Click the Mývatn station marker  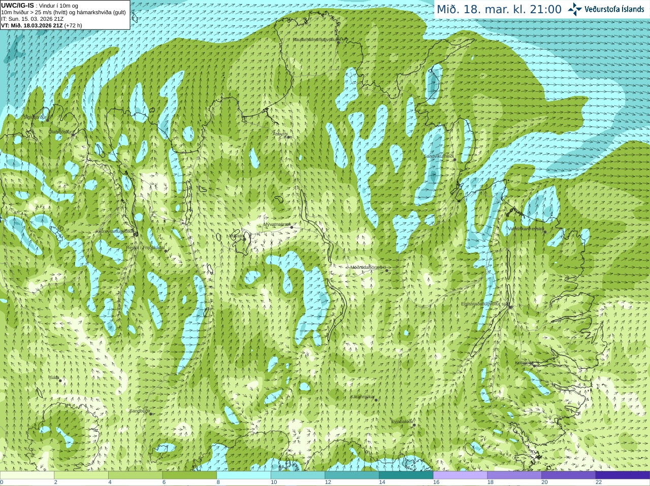click(x=244, y=238)
